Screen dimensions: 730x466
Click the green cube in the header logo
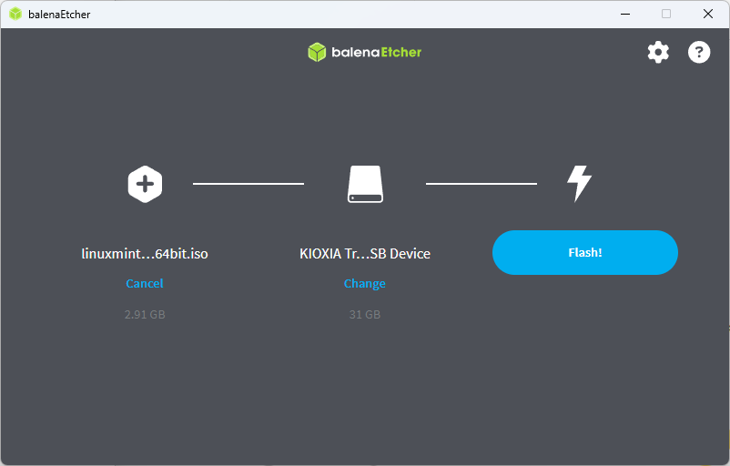click(317, 52)
